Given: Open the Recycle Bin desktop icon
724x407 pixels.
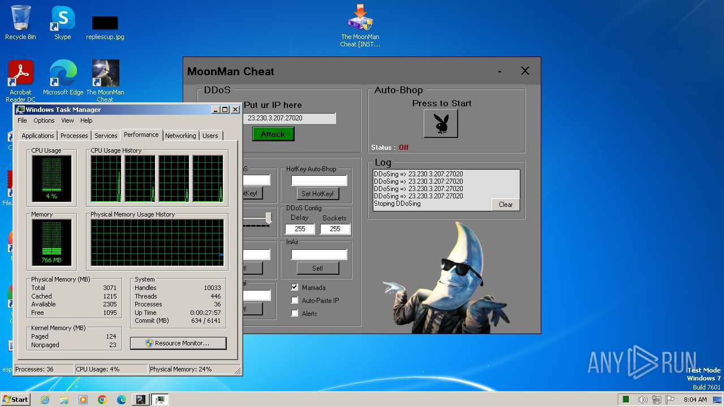Looking at the screenshot, I should pyautogui.click(x=20, y=23).
